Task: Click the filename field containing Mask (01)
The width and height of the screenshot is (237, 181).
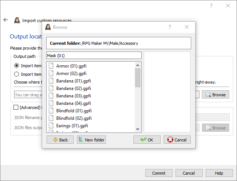Action: (x=94, y=55)
